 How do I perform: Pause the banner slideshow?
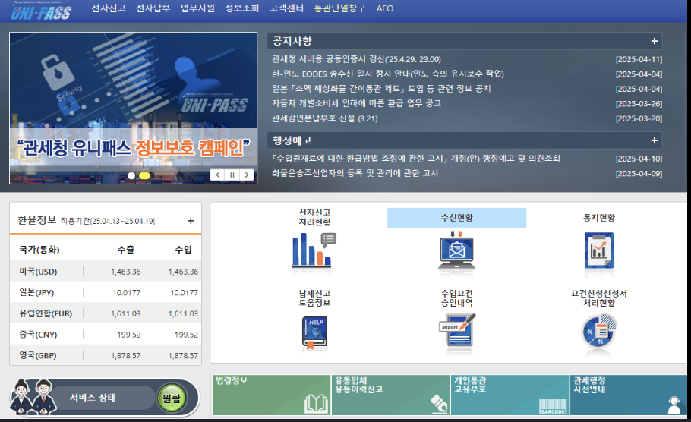[232, 175]
